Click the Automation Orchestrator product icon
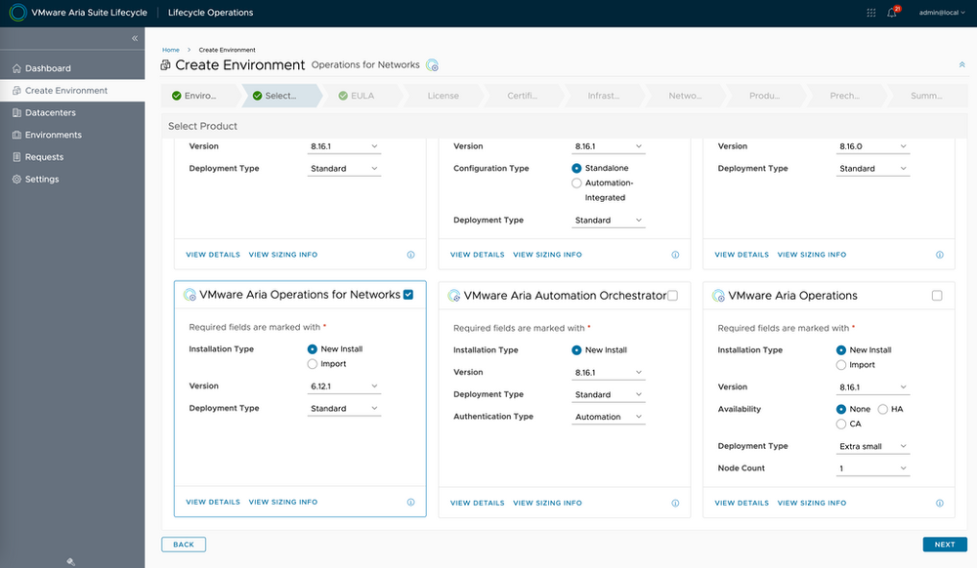 coord(454,296)
